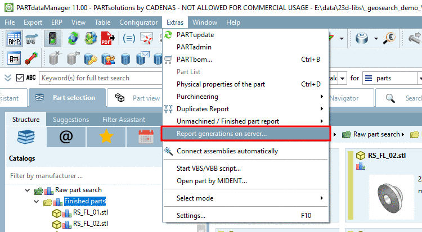Switch to the Suggestions tab
The height and width of the screenshot is (232, 422).
(70, 120)
